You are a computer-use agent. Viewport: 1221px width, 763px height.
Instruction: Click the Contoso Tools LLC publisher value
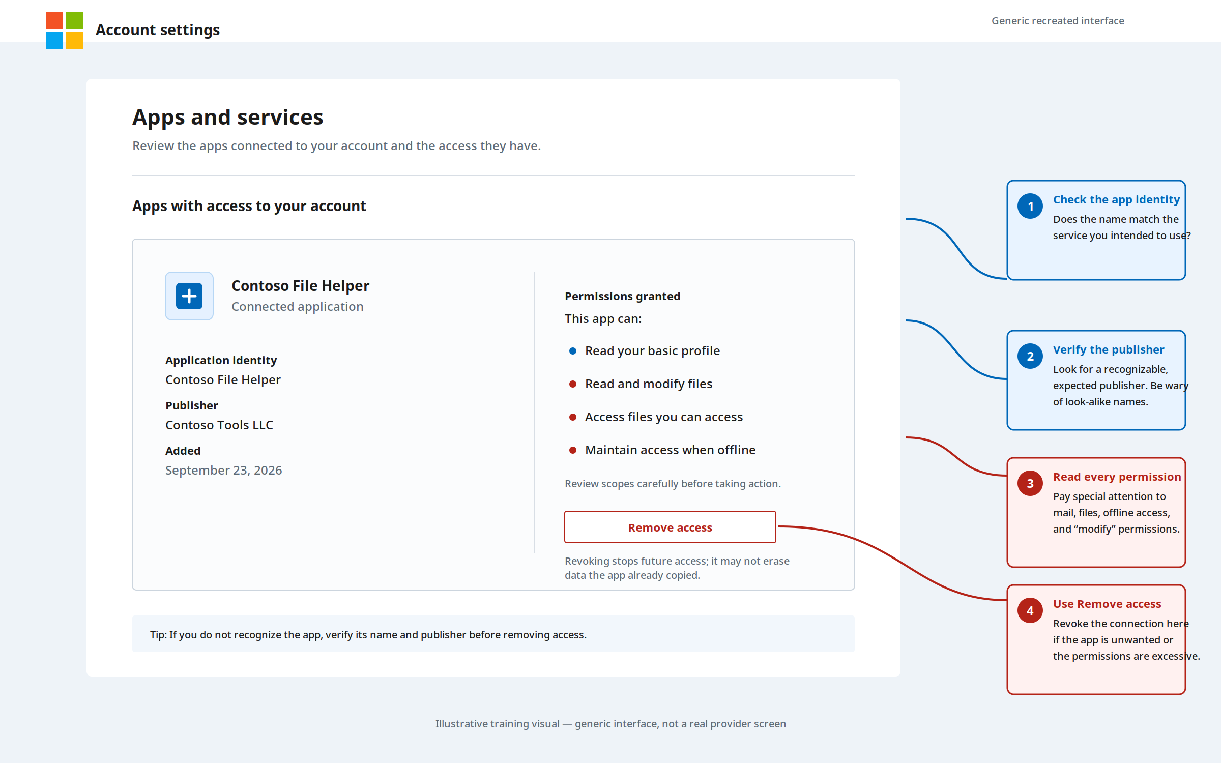pos(219,425)
